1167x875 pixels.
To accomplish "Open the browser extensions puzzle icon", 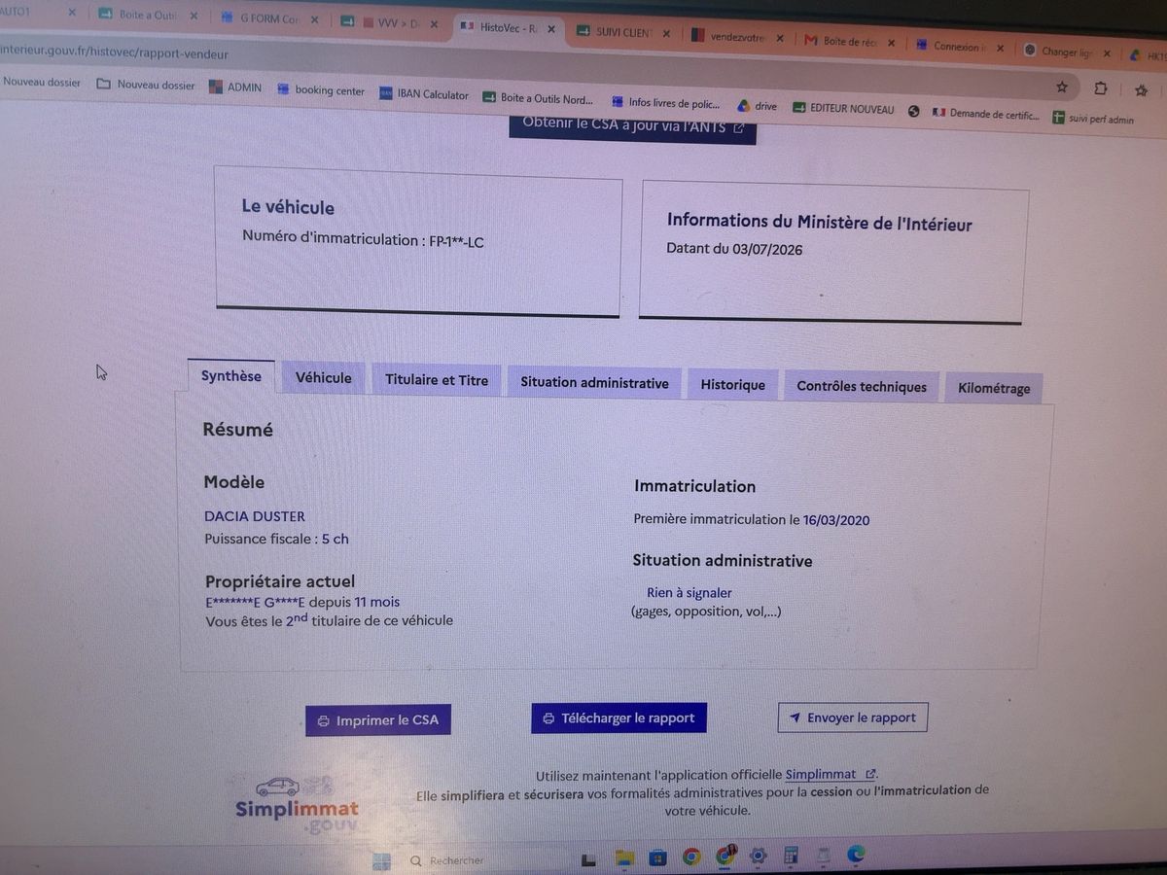I will pyautogui.click(x=1101, y=88).
